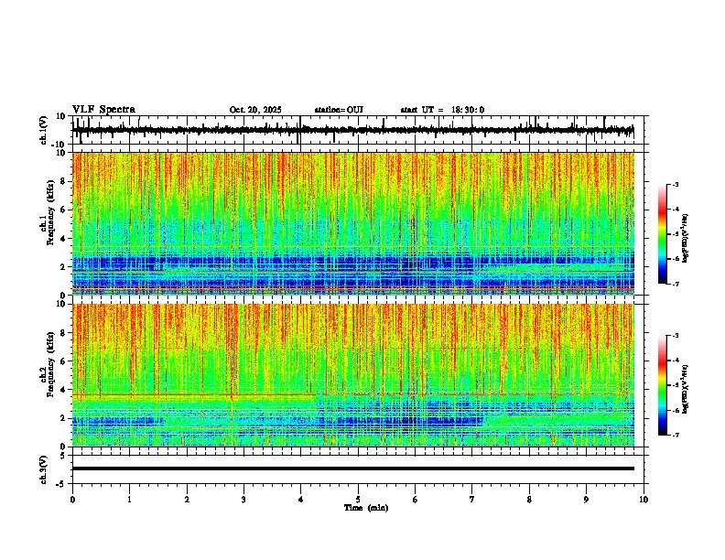Click the time axis tick label "9"

(x=586, y=500)
